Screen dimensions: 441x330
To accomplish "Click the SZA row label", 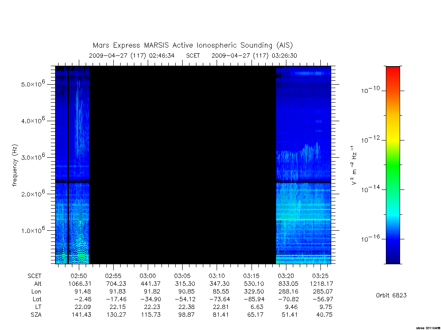I will pyautogui.click(x=36, y=315).
